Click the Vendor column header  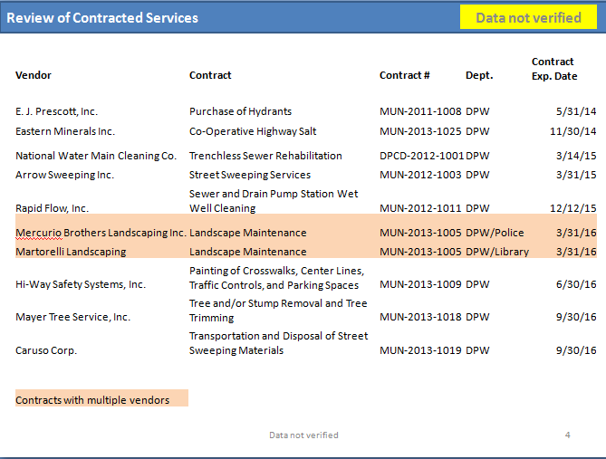(x=34, y=75)
